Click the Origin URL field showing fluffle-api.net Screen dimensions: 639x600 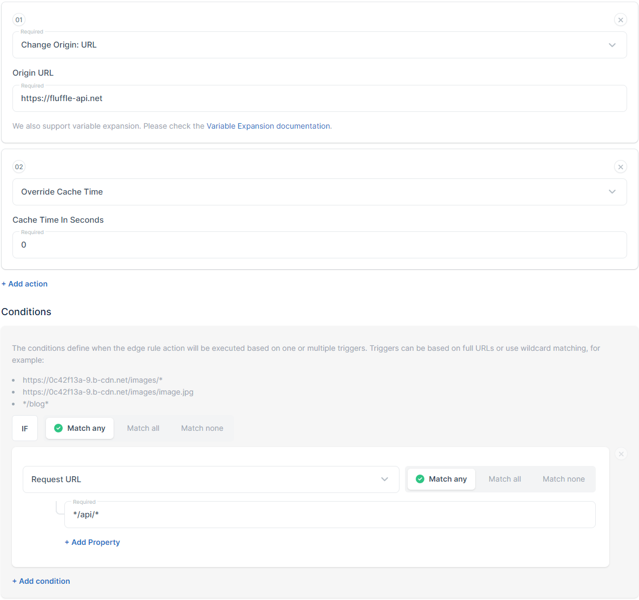tap(319, 98)
